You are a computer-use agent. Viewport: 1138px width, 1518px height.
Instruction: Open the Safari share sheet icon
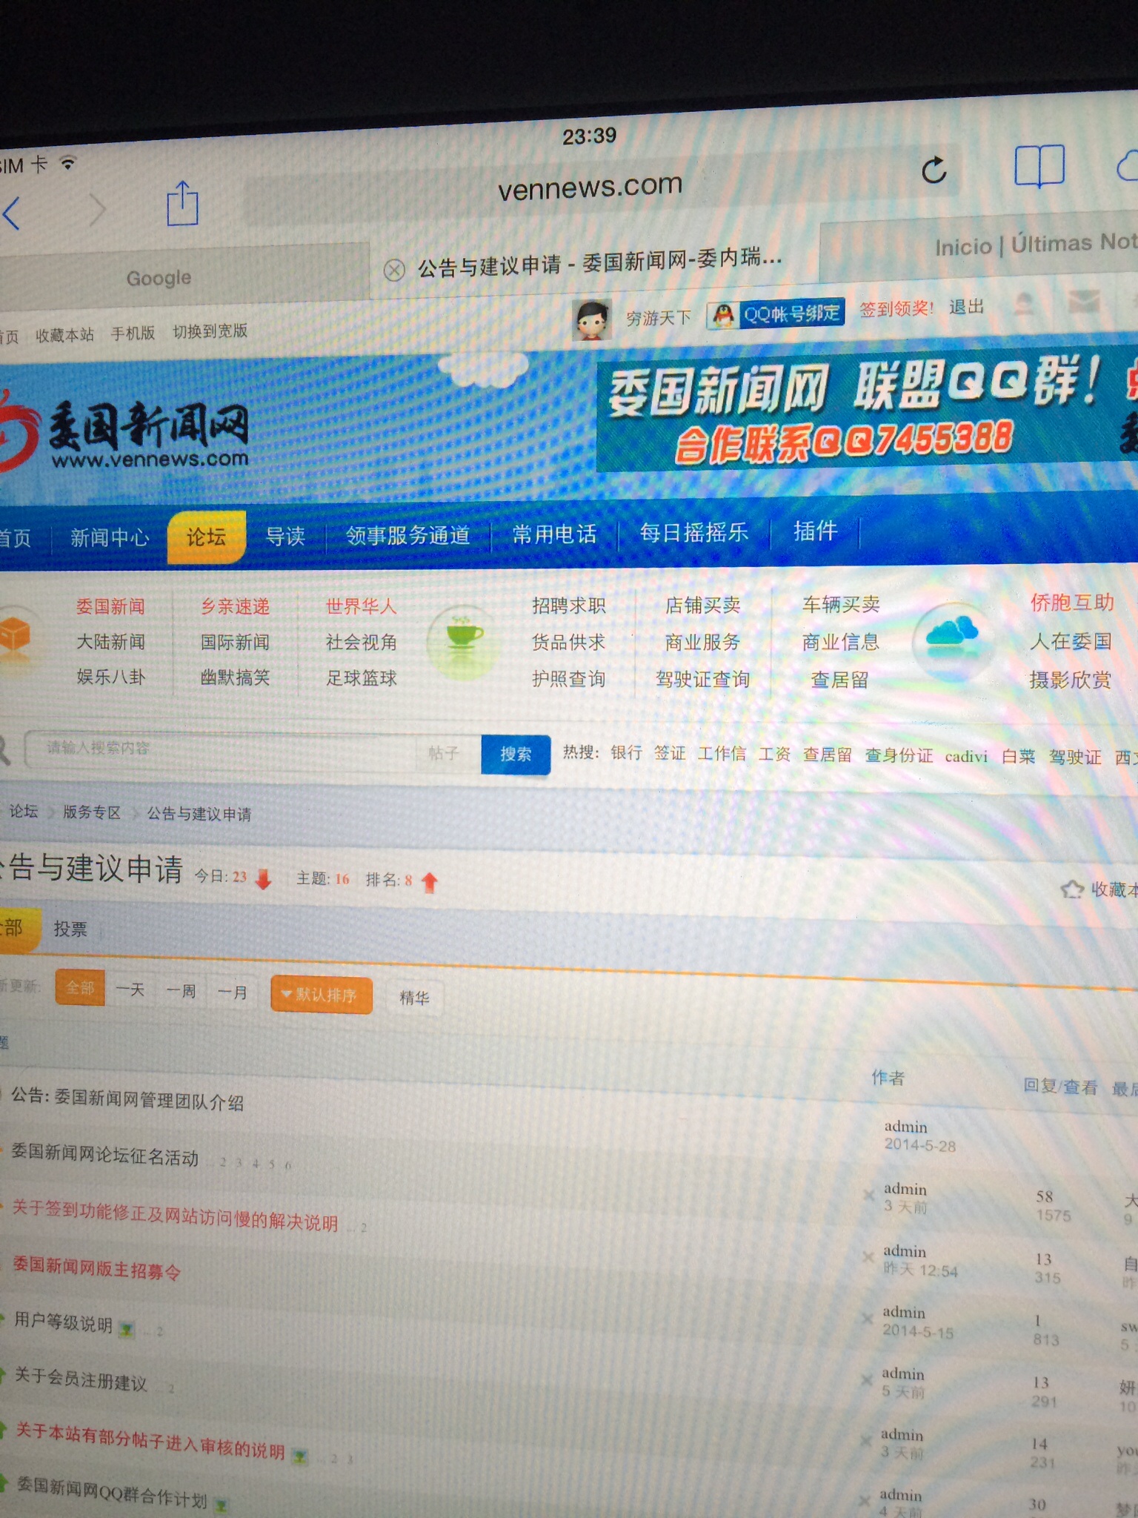(x=182, y=203)
